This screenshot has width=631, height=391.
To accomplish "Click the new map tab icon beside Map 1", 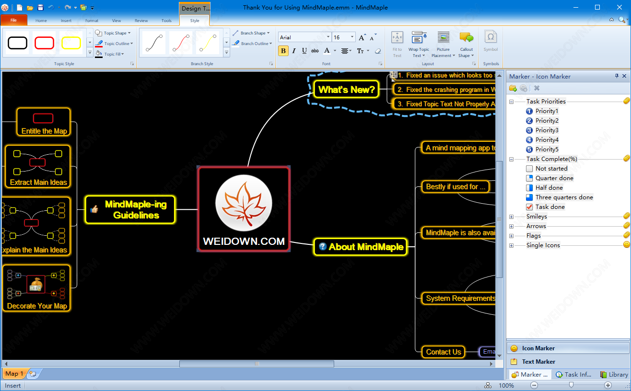I will [x=33, y=374].
